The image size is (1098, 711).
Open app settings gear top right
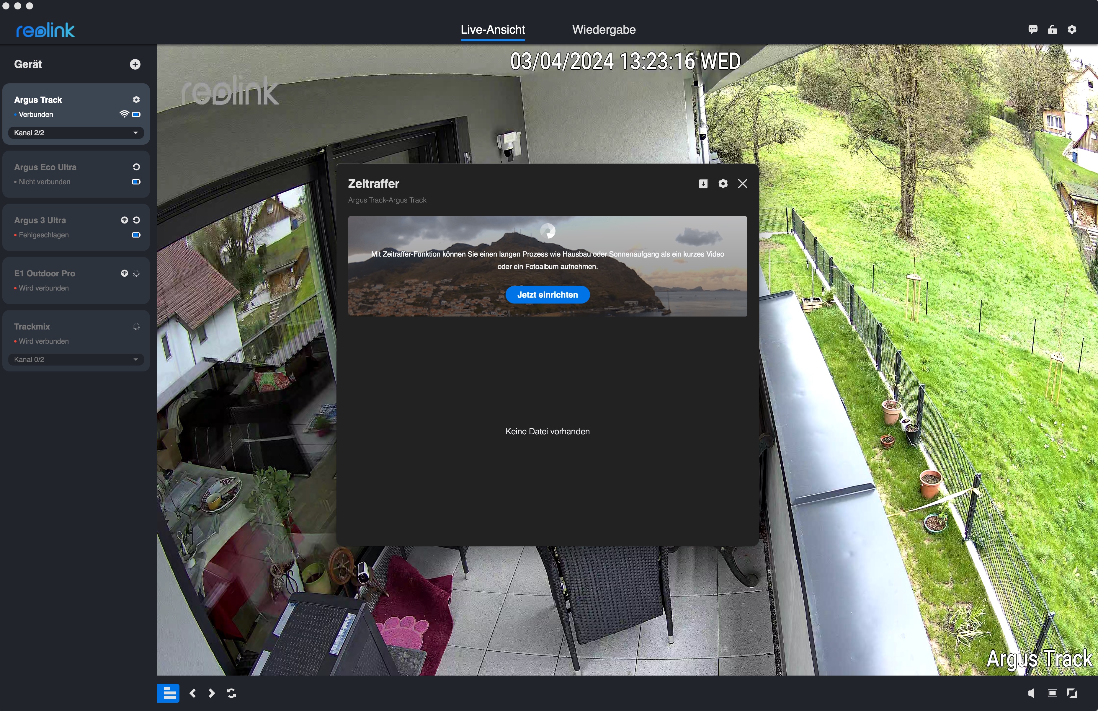1072,30
